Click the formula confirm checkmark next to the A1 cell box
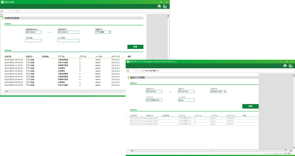Screen dimensions: 295x156 15,11
